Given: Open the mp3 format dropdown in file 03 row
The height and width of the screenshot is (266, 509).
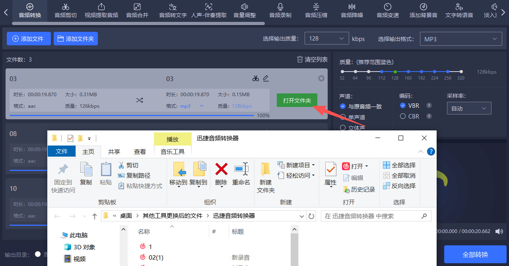Looking at the screenshot, I should 201,106.
